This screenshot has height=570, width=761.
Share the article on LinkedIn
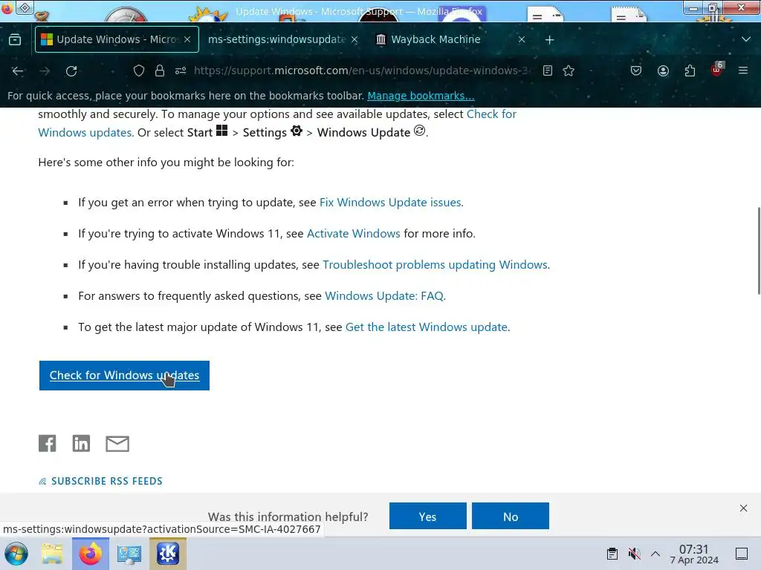81,444
